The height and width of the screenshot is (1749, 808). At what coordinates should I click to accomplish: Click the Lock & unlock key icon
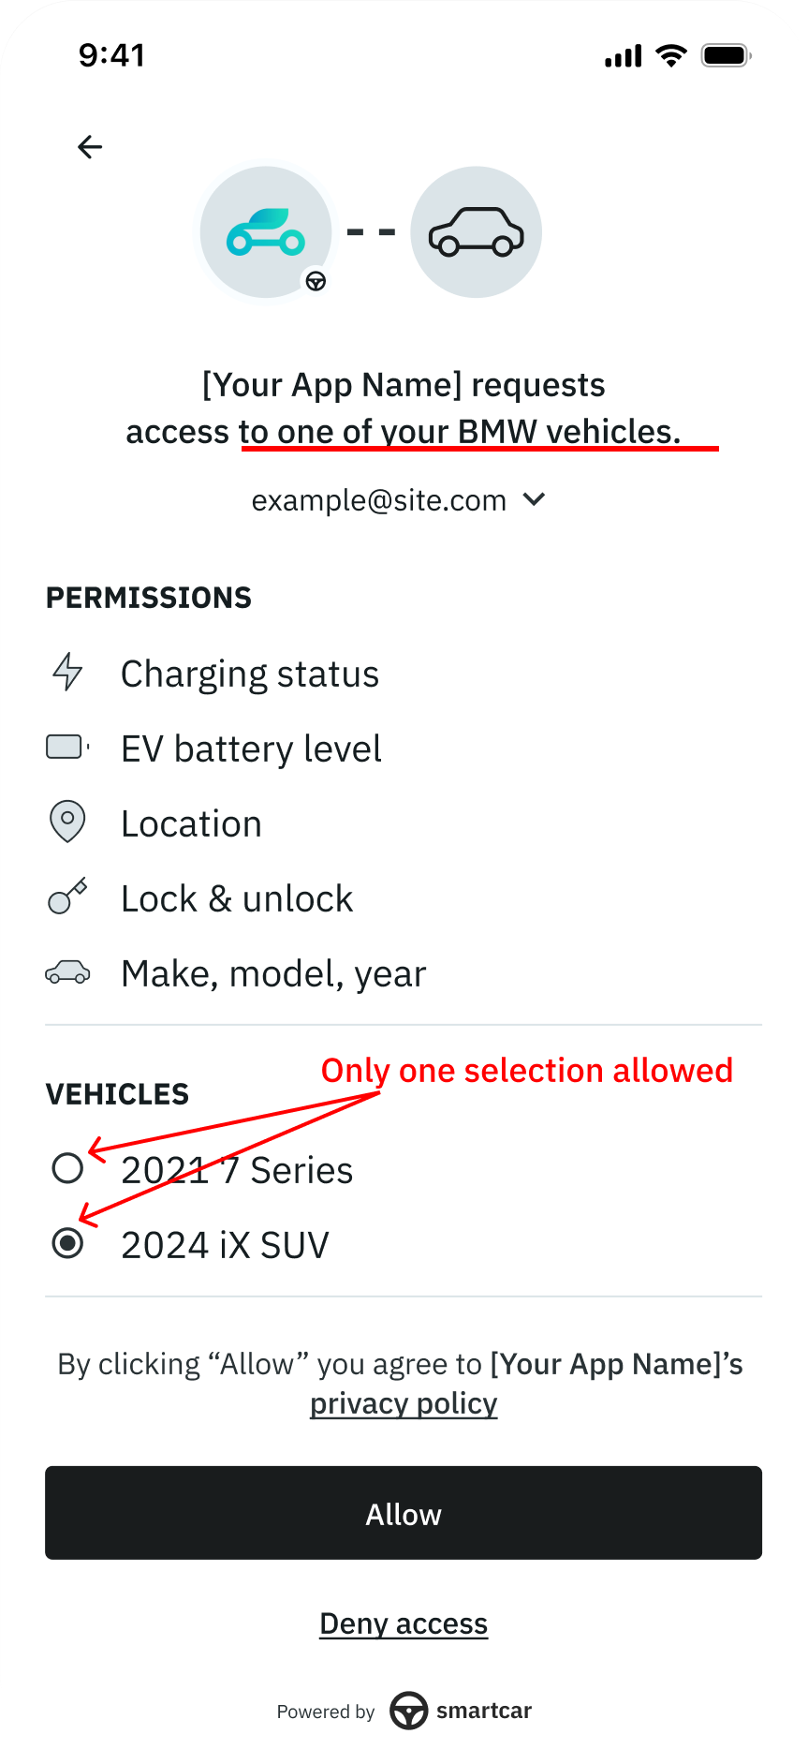tap(67, 897)
